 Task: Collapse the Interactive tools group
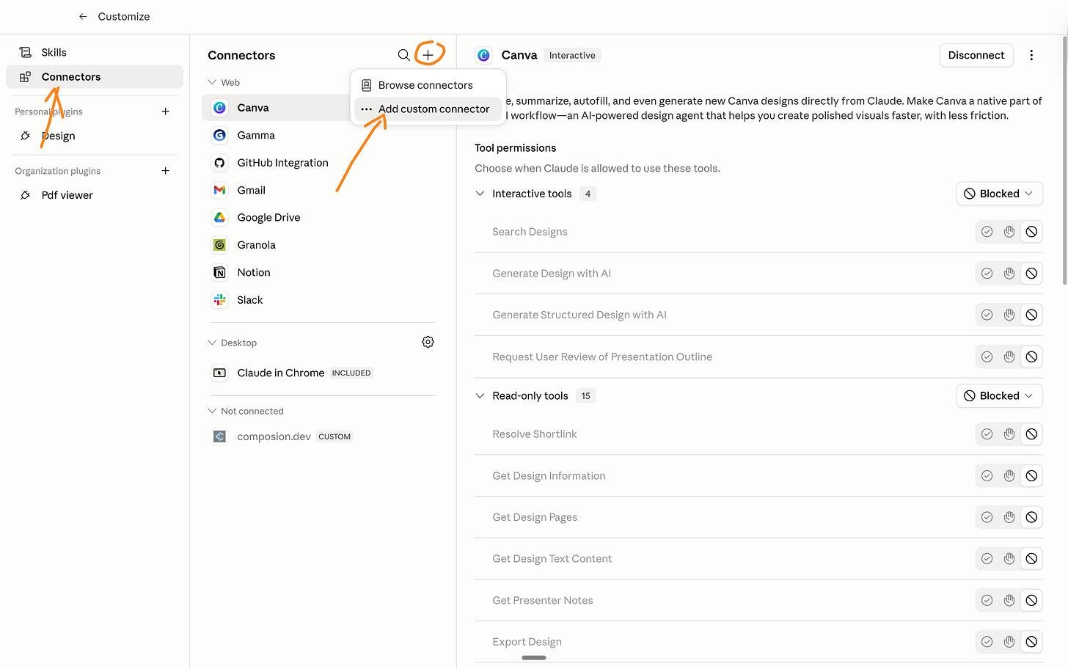click(x=480, y=194)
